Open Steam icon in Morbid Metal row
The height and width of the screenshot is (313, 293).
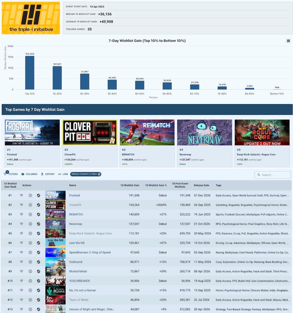[38, 271]
